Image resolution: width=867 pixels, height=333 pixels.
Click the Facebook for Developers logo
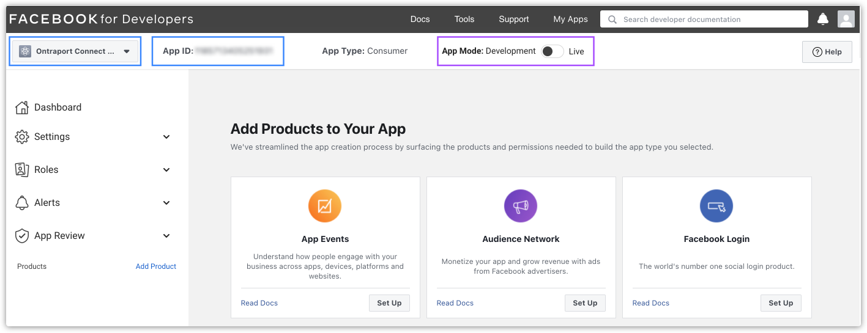[102, 19]
